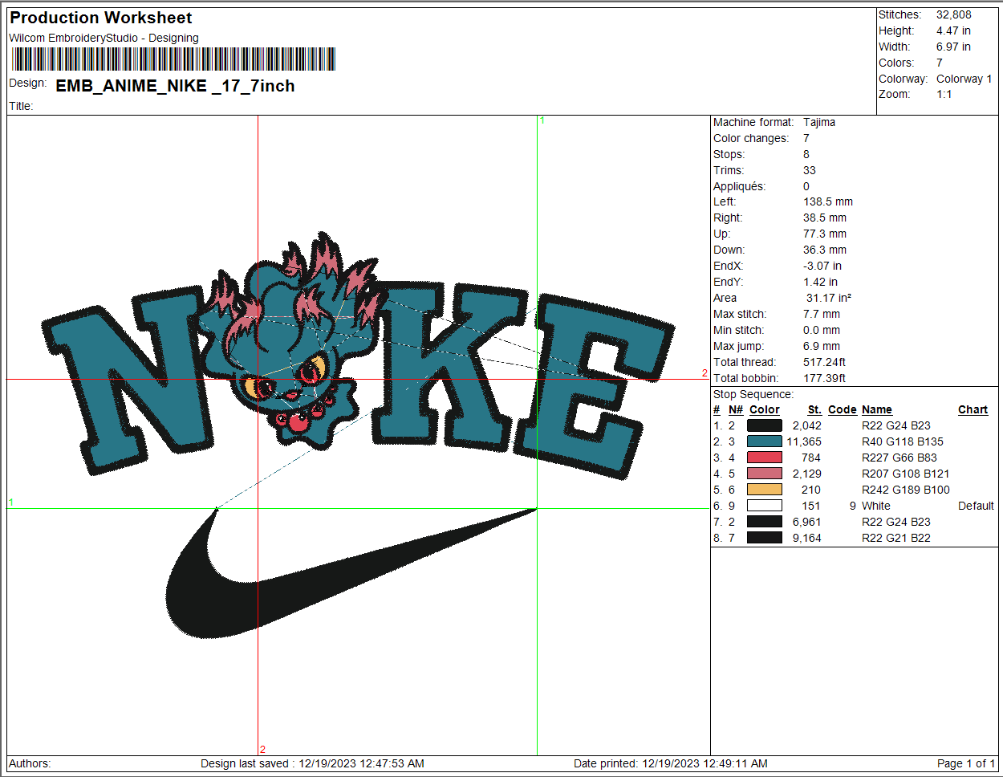Image resolution: width=1003 pixels, height=777 pixels.
Task: Choose the yellow swatch for R242 G189 B100
Action: [764, 490]
